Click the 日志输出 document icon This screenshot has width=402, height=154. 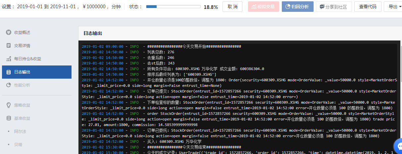click(x=9, y=72)
